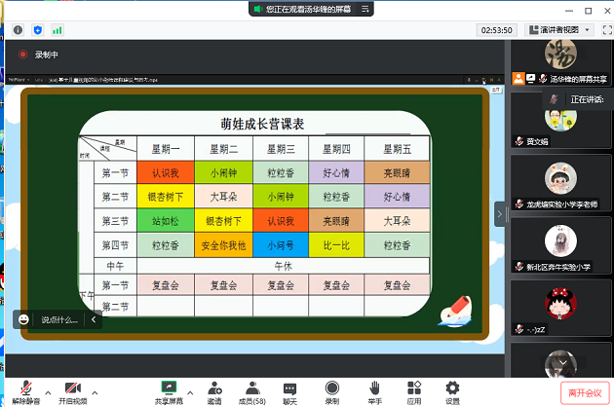Collapse the participant video sidebar handle
The image size is (614, 407).
[x=499, y=212]
